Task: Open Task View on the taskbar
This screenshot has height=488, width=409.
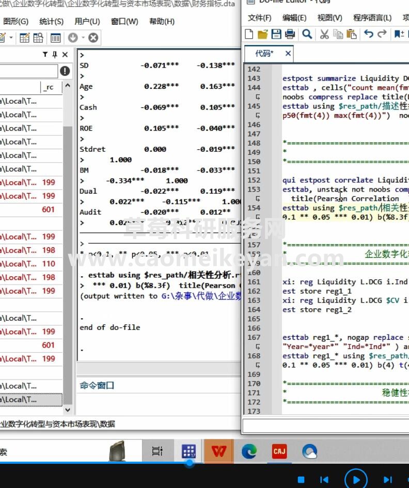Action: 157,451
